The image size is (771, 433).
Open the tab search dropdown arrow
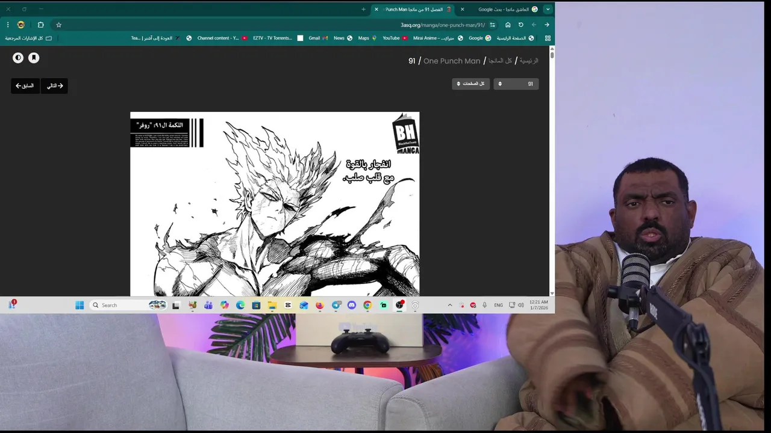click(x=548, y=9)
